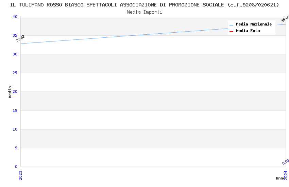The image size is (289, 187).
Task: Click the blue Media Nazionale legend swatch
Action: point(232,25)
